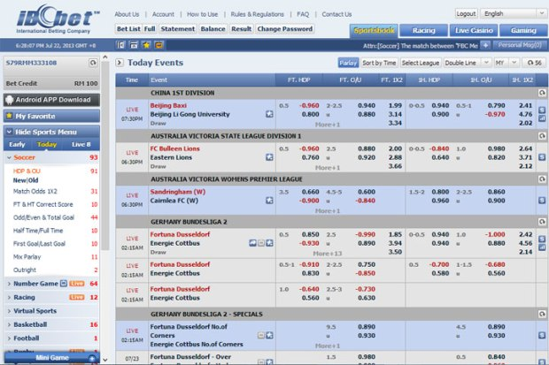The image size is (549, 365).
Task: Refresh Australia Victoria State League Division 1
Action: point(542,136)
